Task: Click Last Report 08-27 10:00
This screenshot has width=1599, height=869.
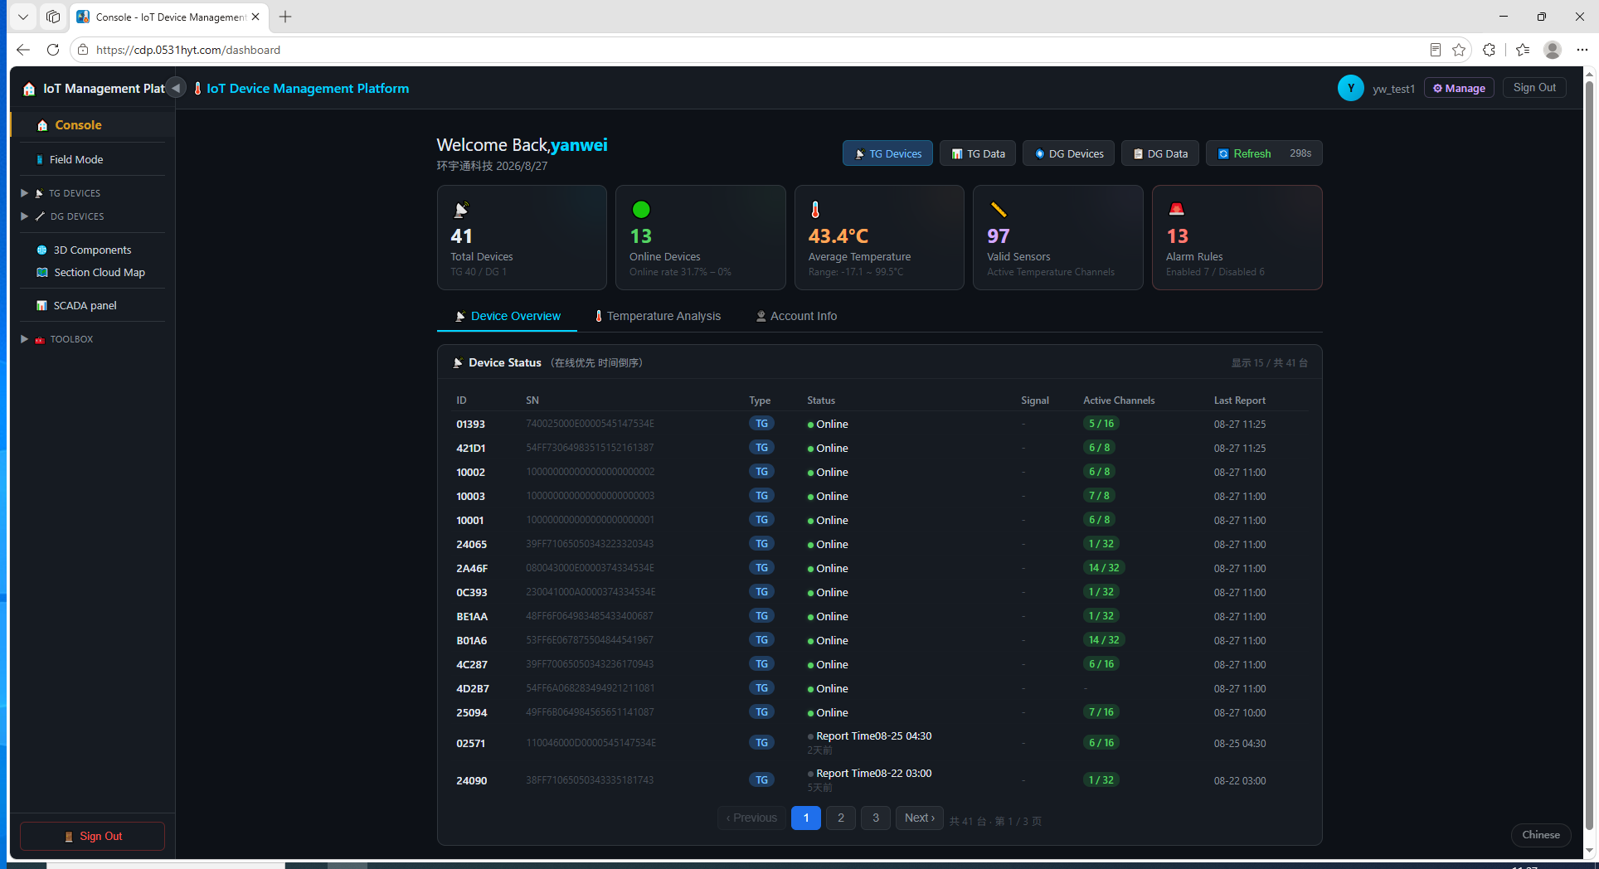Action: 1240,713
